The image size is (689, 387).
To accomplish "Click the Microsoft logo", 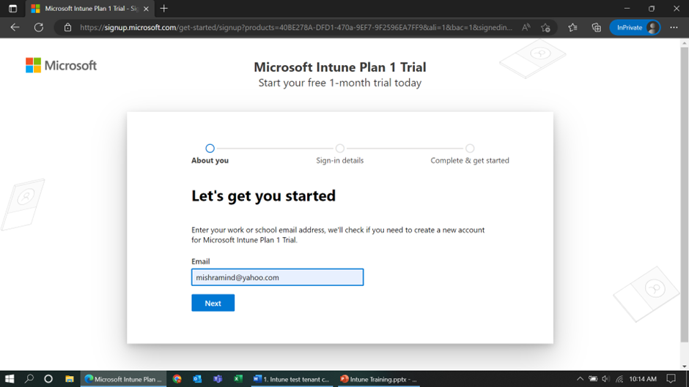I will 61,65.
